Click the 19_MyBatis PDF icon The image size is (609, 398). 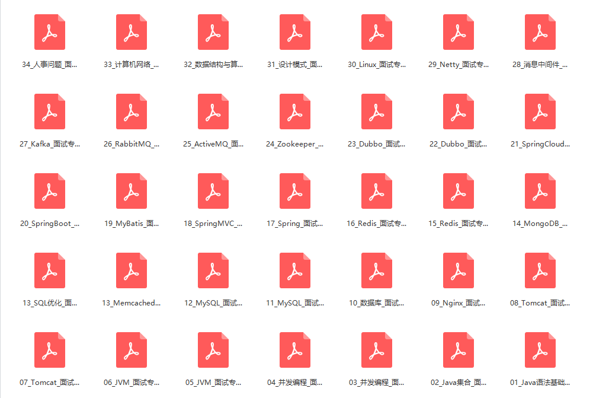132,191
